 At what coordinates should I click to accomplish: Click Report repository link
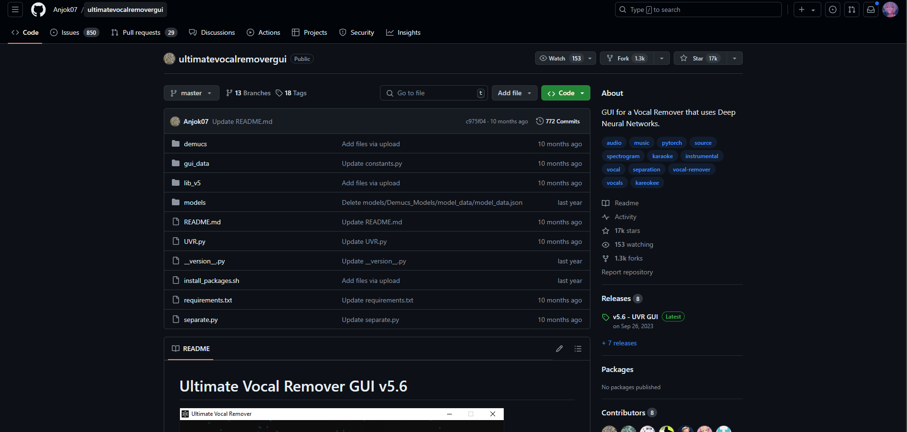pyautogui.click(x=627, y=272)
